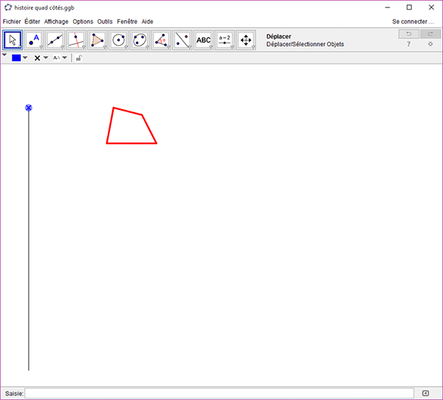Viewport: 443px width, 400px height.
Task: Click the blue color swatch
Action: coord(16,58)
